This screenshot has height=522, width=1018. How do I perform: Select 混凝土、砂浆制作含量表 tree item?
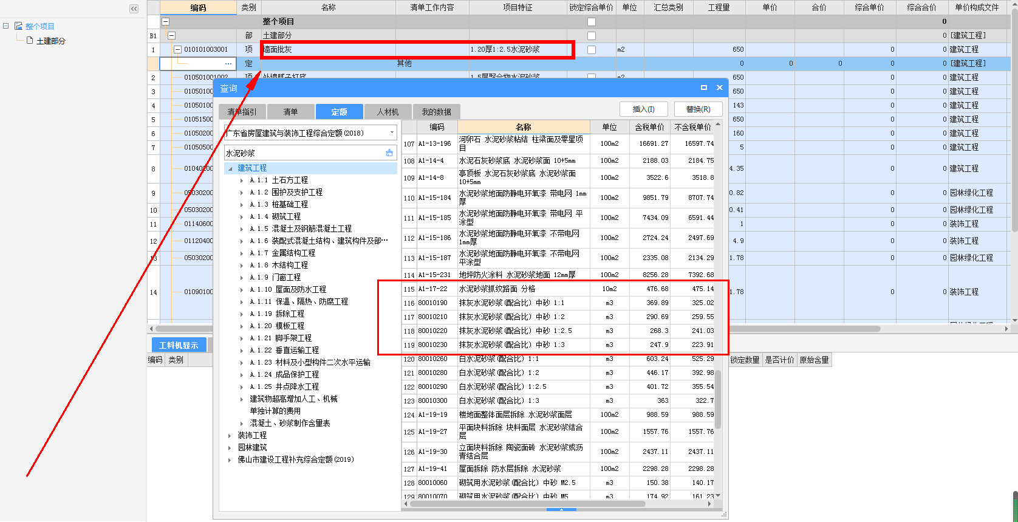coord(290,424)
